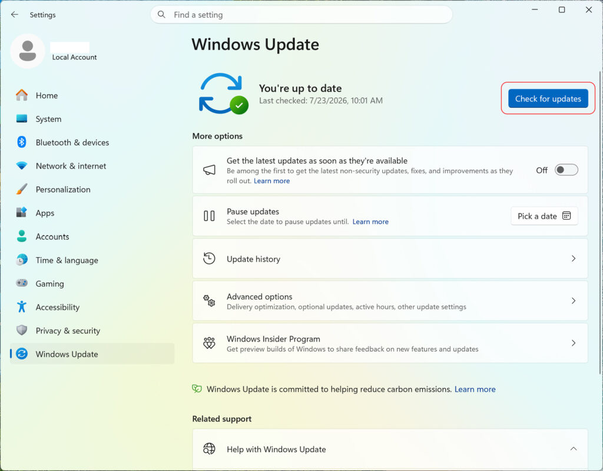Click the Advanced options gears icon
This screenshot has height=471, width=603.
pyautogui.click(x=209, y=301)
